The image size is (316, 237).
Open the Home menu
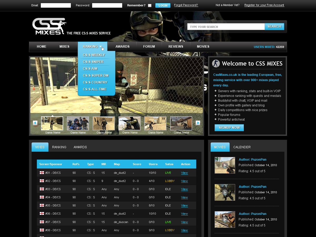click(42, 47)
